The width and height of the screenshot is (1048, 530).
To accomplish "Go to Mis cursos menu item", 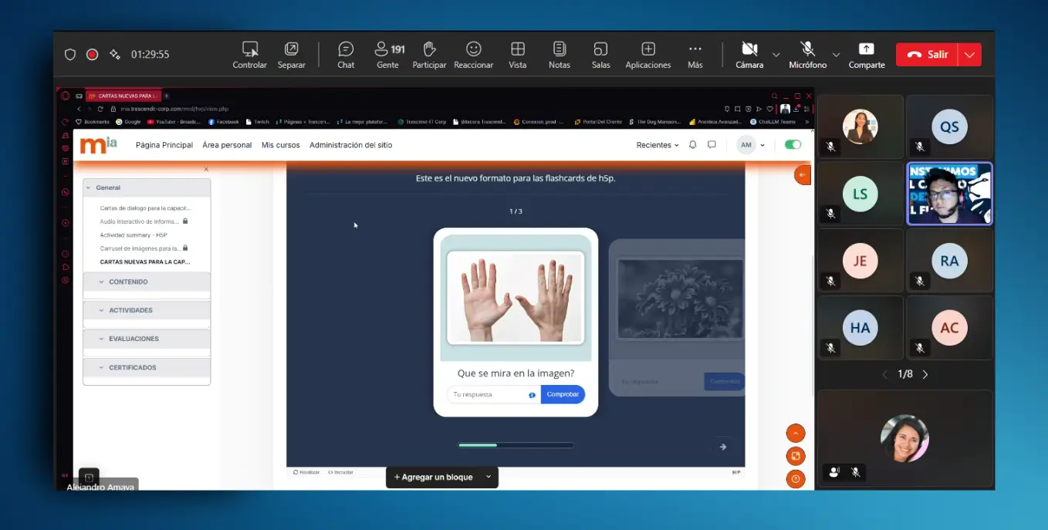I will 280,145.
